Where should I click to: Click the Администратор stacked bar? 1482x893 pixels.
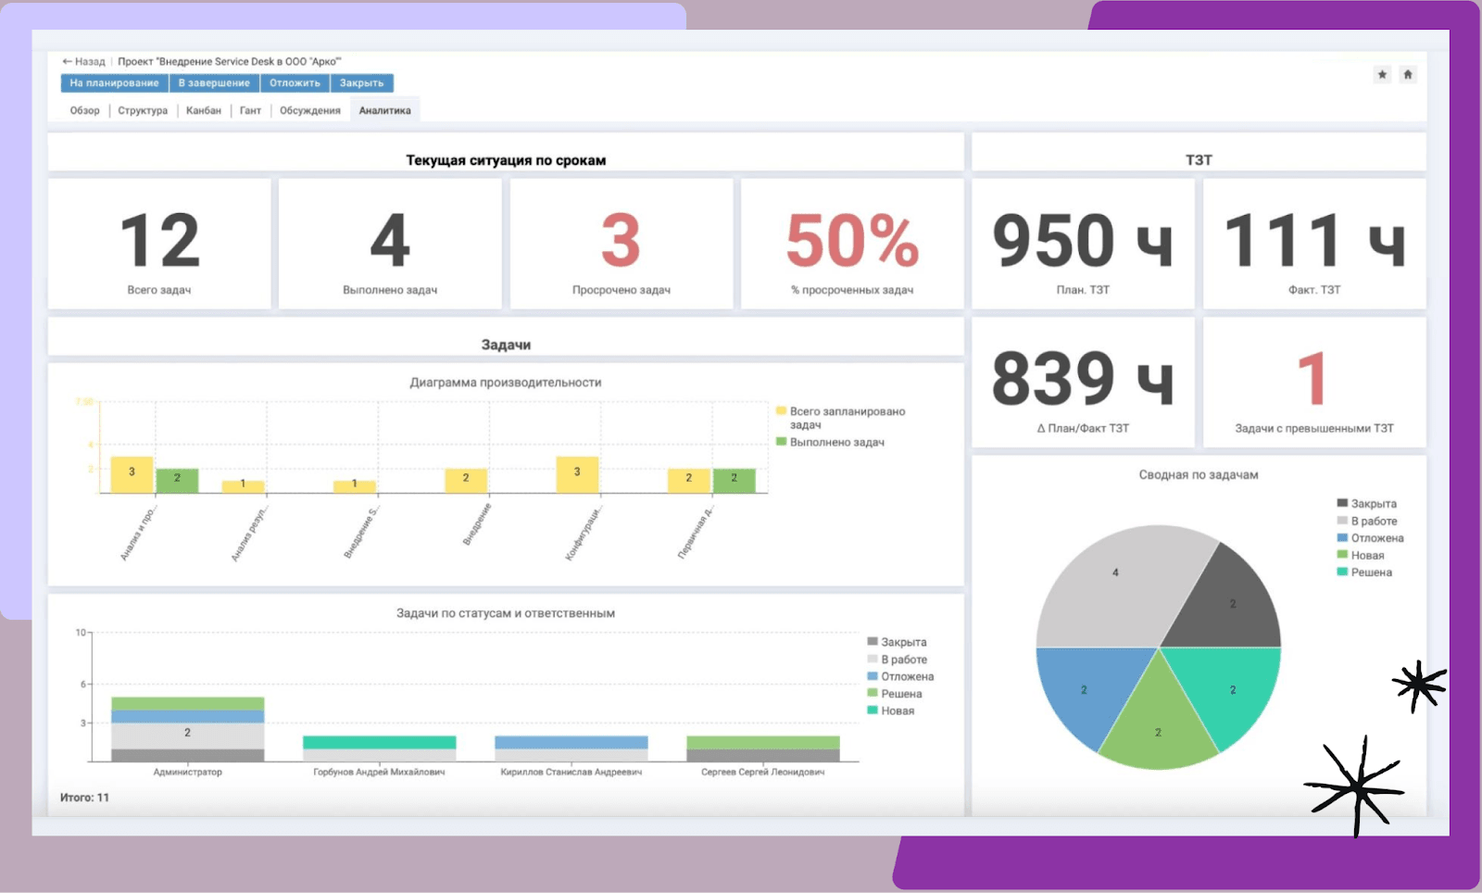click(x=187, y=730)
